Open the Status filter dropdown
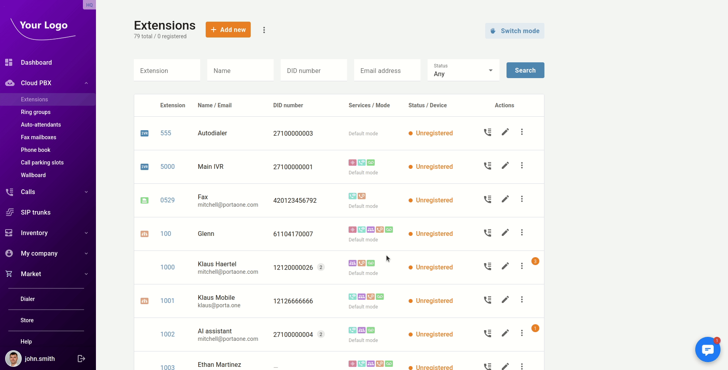 click(463, 70)
